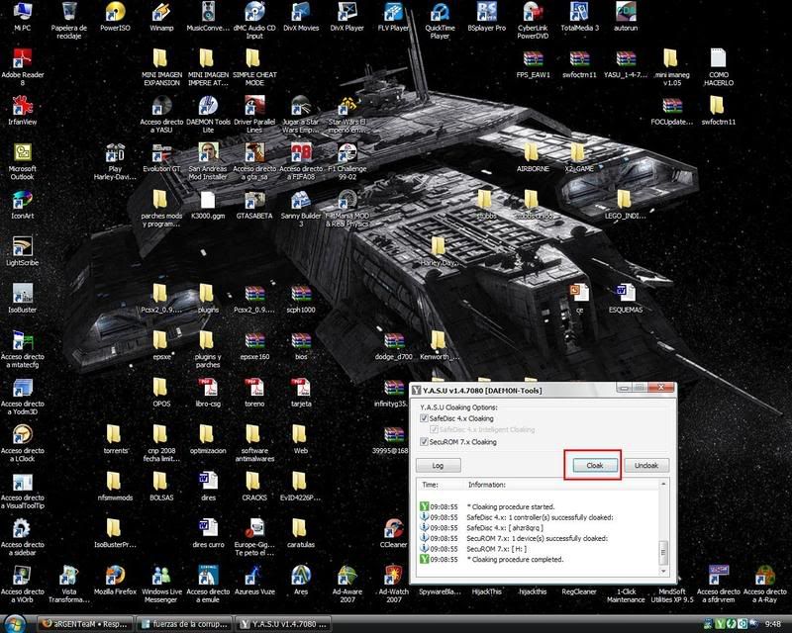
Task: Open libro-csg PDF file
Action: pyautogui.click(x=208, y=392)
